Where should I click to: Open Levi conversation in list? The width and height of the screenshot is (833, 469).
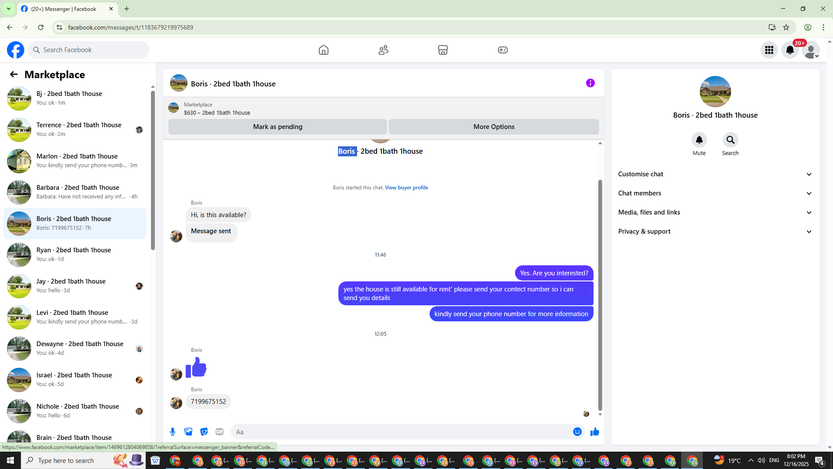(x=75, y=317)
